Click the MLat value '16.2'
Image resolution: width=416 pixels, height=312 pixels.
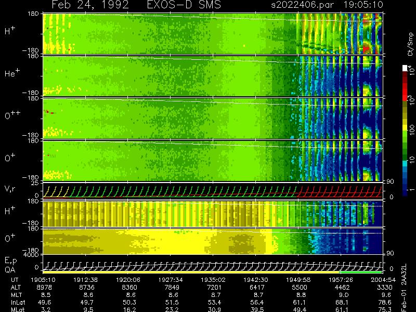point(129,309)
